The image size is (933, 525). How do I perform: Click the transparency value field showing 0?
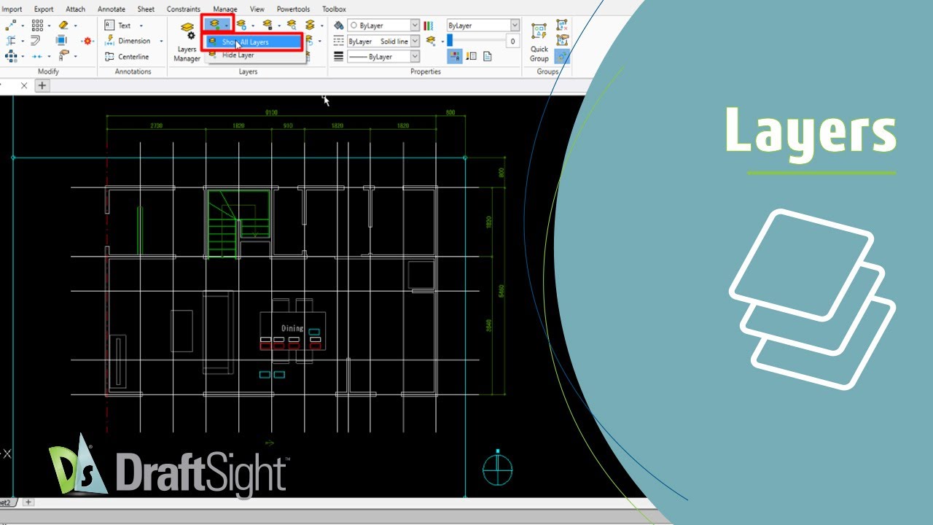point(512,42)
